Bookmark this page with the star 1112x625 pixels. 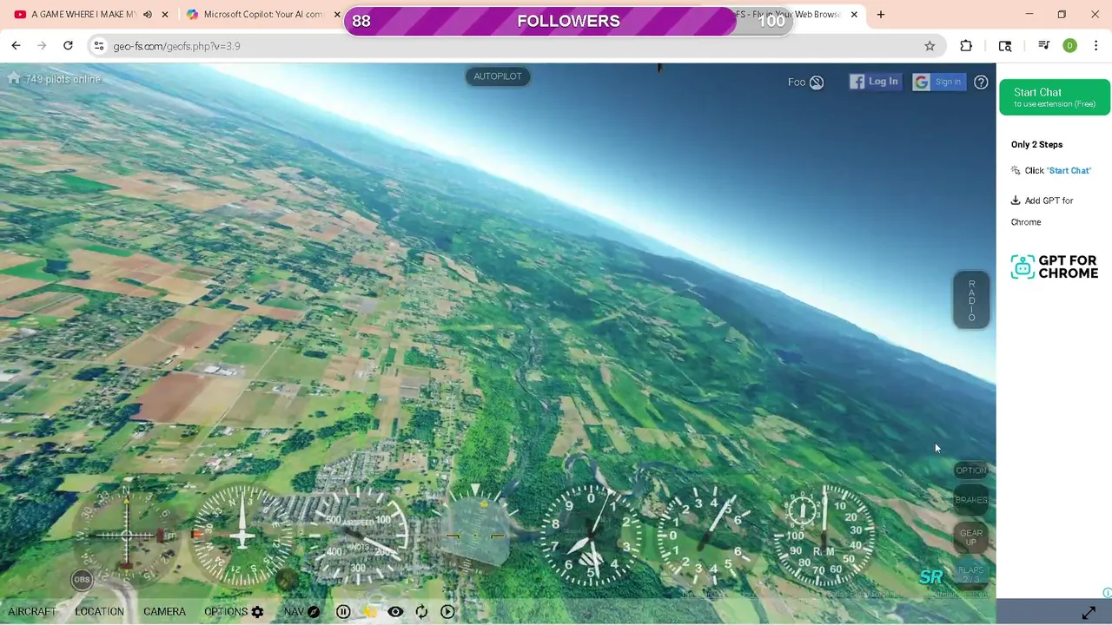pos(930,46)
